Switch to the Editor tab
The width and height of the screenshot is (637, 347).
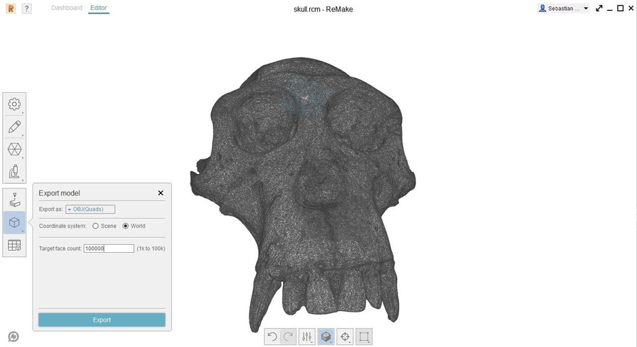(98, 8)
